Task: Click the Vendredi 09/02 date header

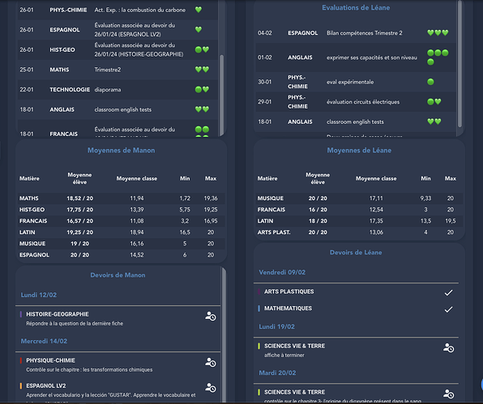Action: coord(282,272)
